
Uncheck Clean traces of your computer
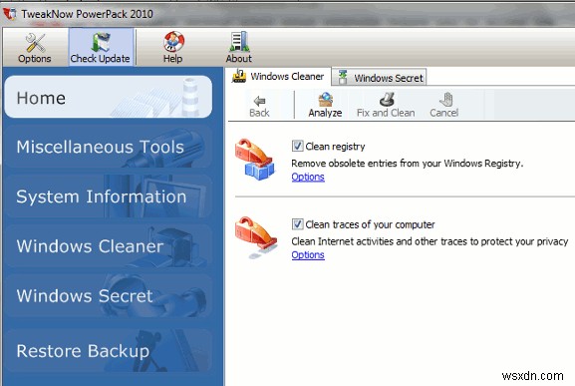(297, 224)
